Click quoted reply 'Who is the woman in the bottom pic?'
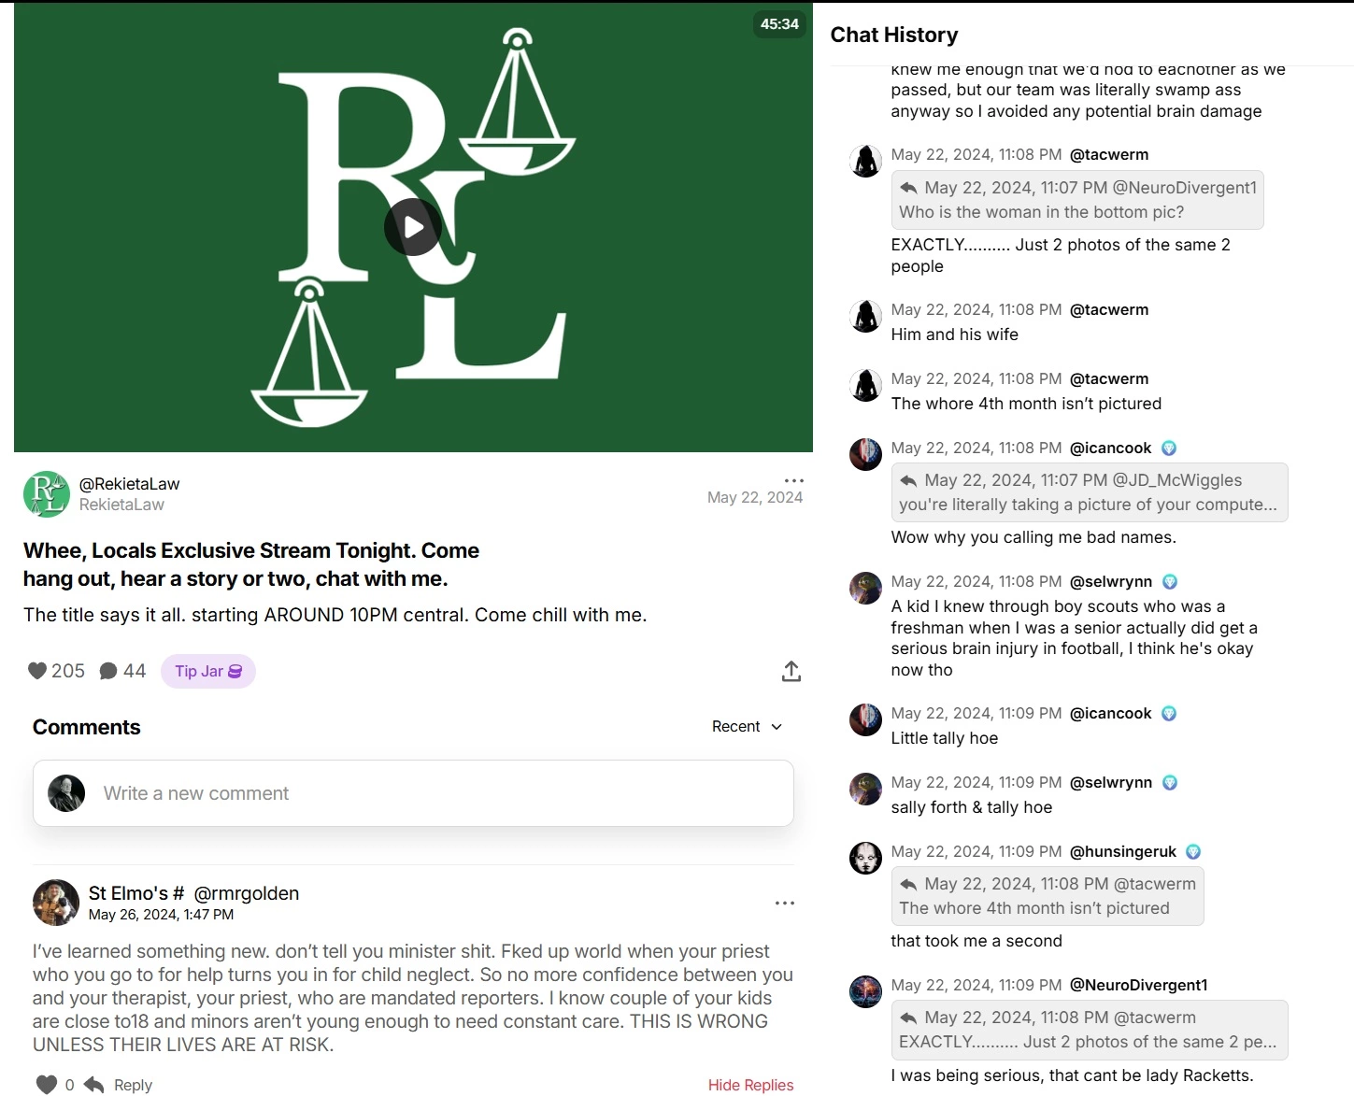1354x1096 pixels. [1077, 200]
